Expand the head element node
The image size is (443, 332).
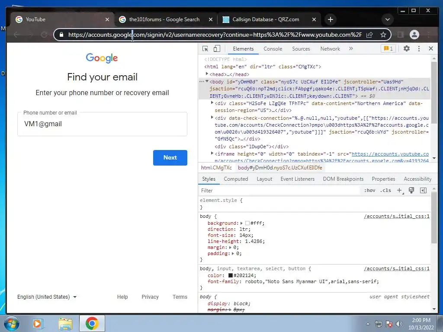(x=207, y=74)
